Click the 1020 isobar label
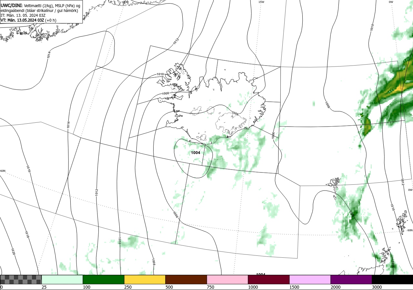This screenshot has height=290, width=413. tap(13, 252)
